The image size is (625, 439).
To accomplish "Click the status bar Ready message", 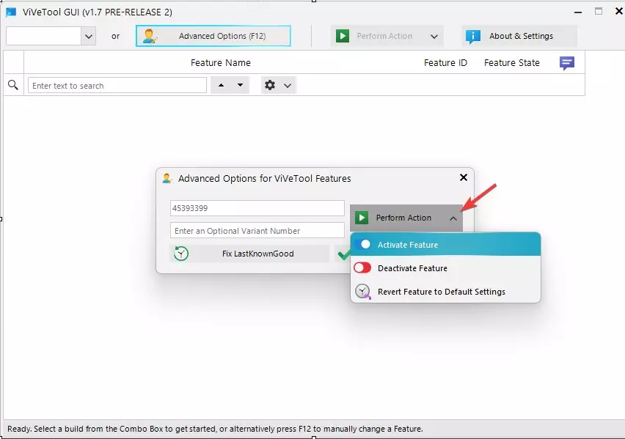I will [x=215, y=429].
